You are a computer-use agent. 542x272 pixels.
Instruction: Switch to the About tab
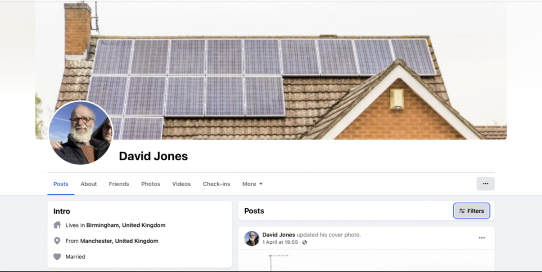point(89,184)
